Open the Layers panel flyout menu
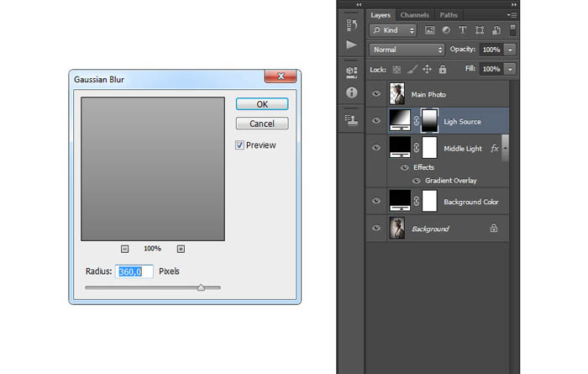588x374 pixels. (x=512, y=15)
